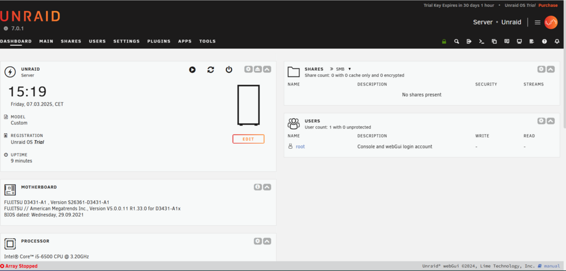Click the motherboard info icon
Viewport: 566px width, 271px height.
258,187
